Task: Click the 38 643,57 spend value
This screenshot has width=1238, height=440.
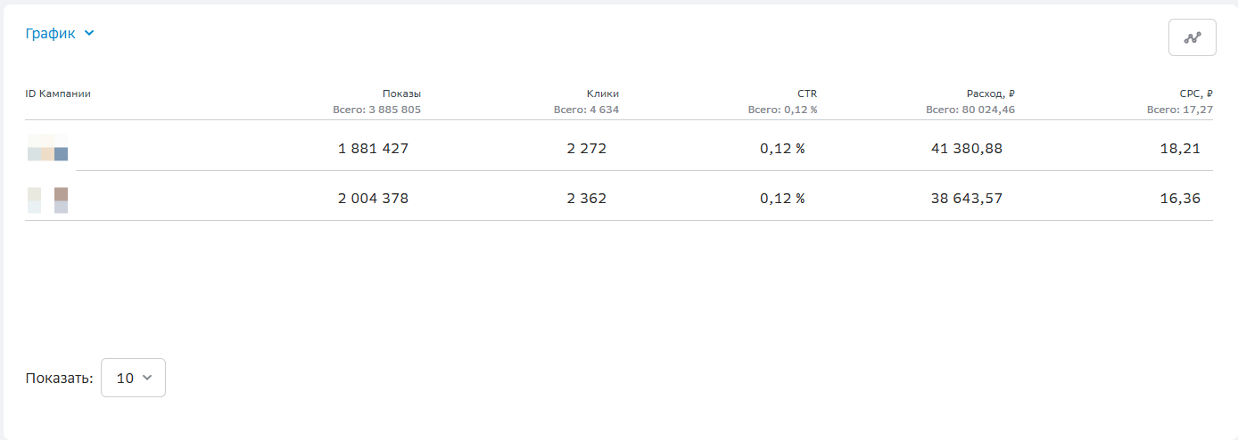Action: click(x=966, y=199)
